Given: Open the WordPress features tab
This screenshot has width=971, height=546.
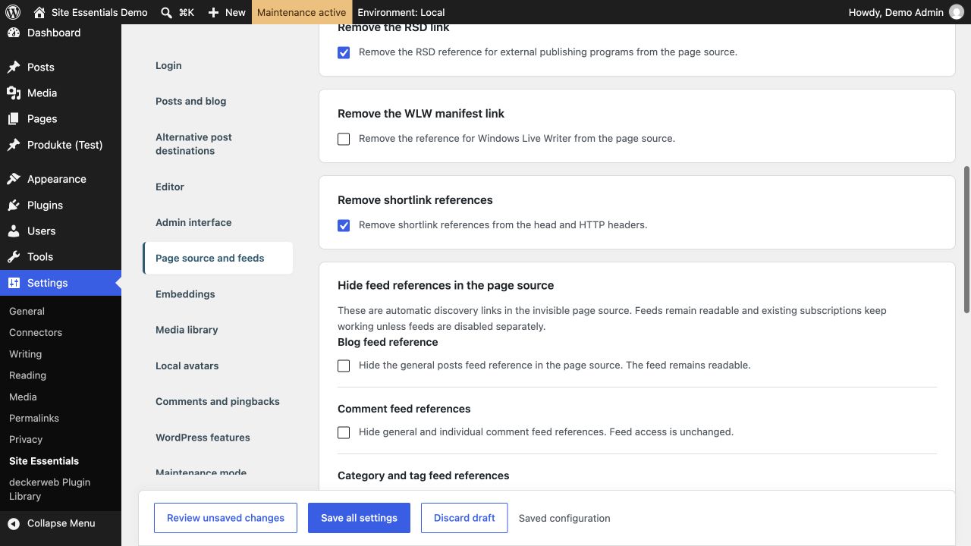Looking at the screenshot, I should (x=218, y=438).
